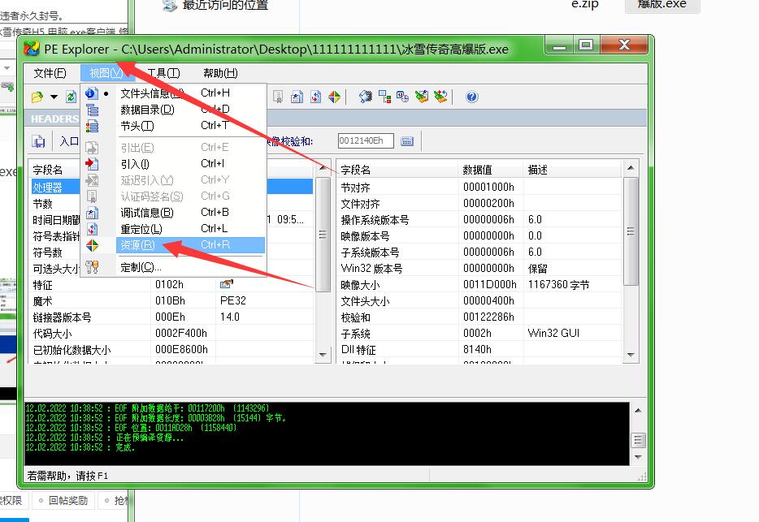Open 调试信息 (Debug Info) from menu
The image size is (759, 522).
click(x=147, y=213)
